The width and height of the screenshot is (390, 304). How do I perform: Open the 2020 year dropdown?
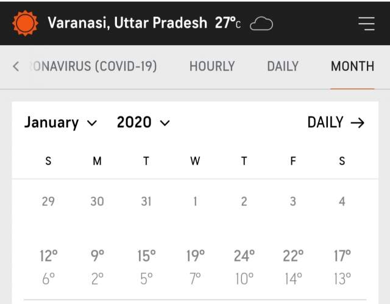click(143, 122)
